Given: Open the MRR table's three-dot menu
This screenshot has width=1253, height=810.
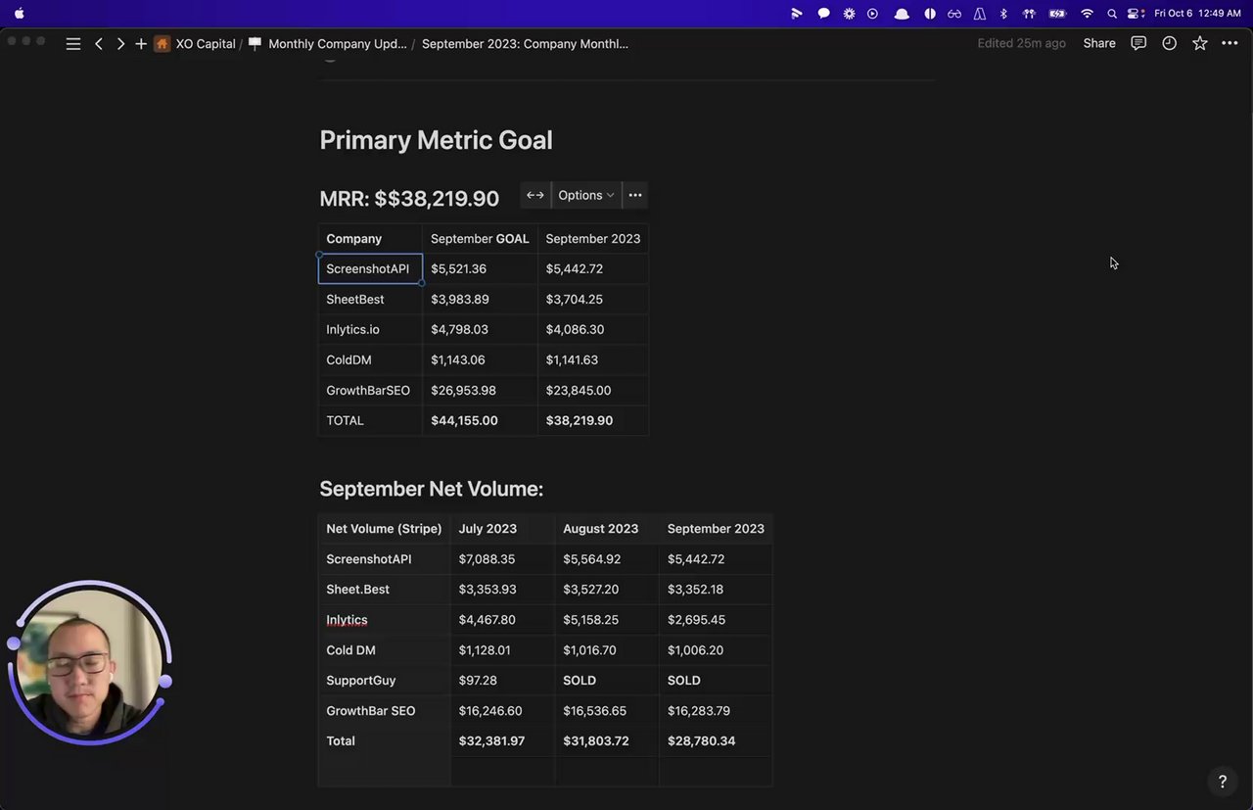Looking at the screenshot, I should click(x=635, y=195).
